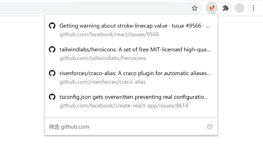Open the Chrome three-dot menu
Viewport: 263px width, 164px height.
[x=254, y=8]
